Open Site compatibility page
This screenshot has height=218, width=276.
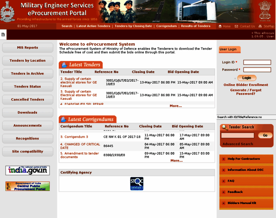pos(28,152)
